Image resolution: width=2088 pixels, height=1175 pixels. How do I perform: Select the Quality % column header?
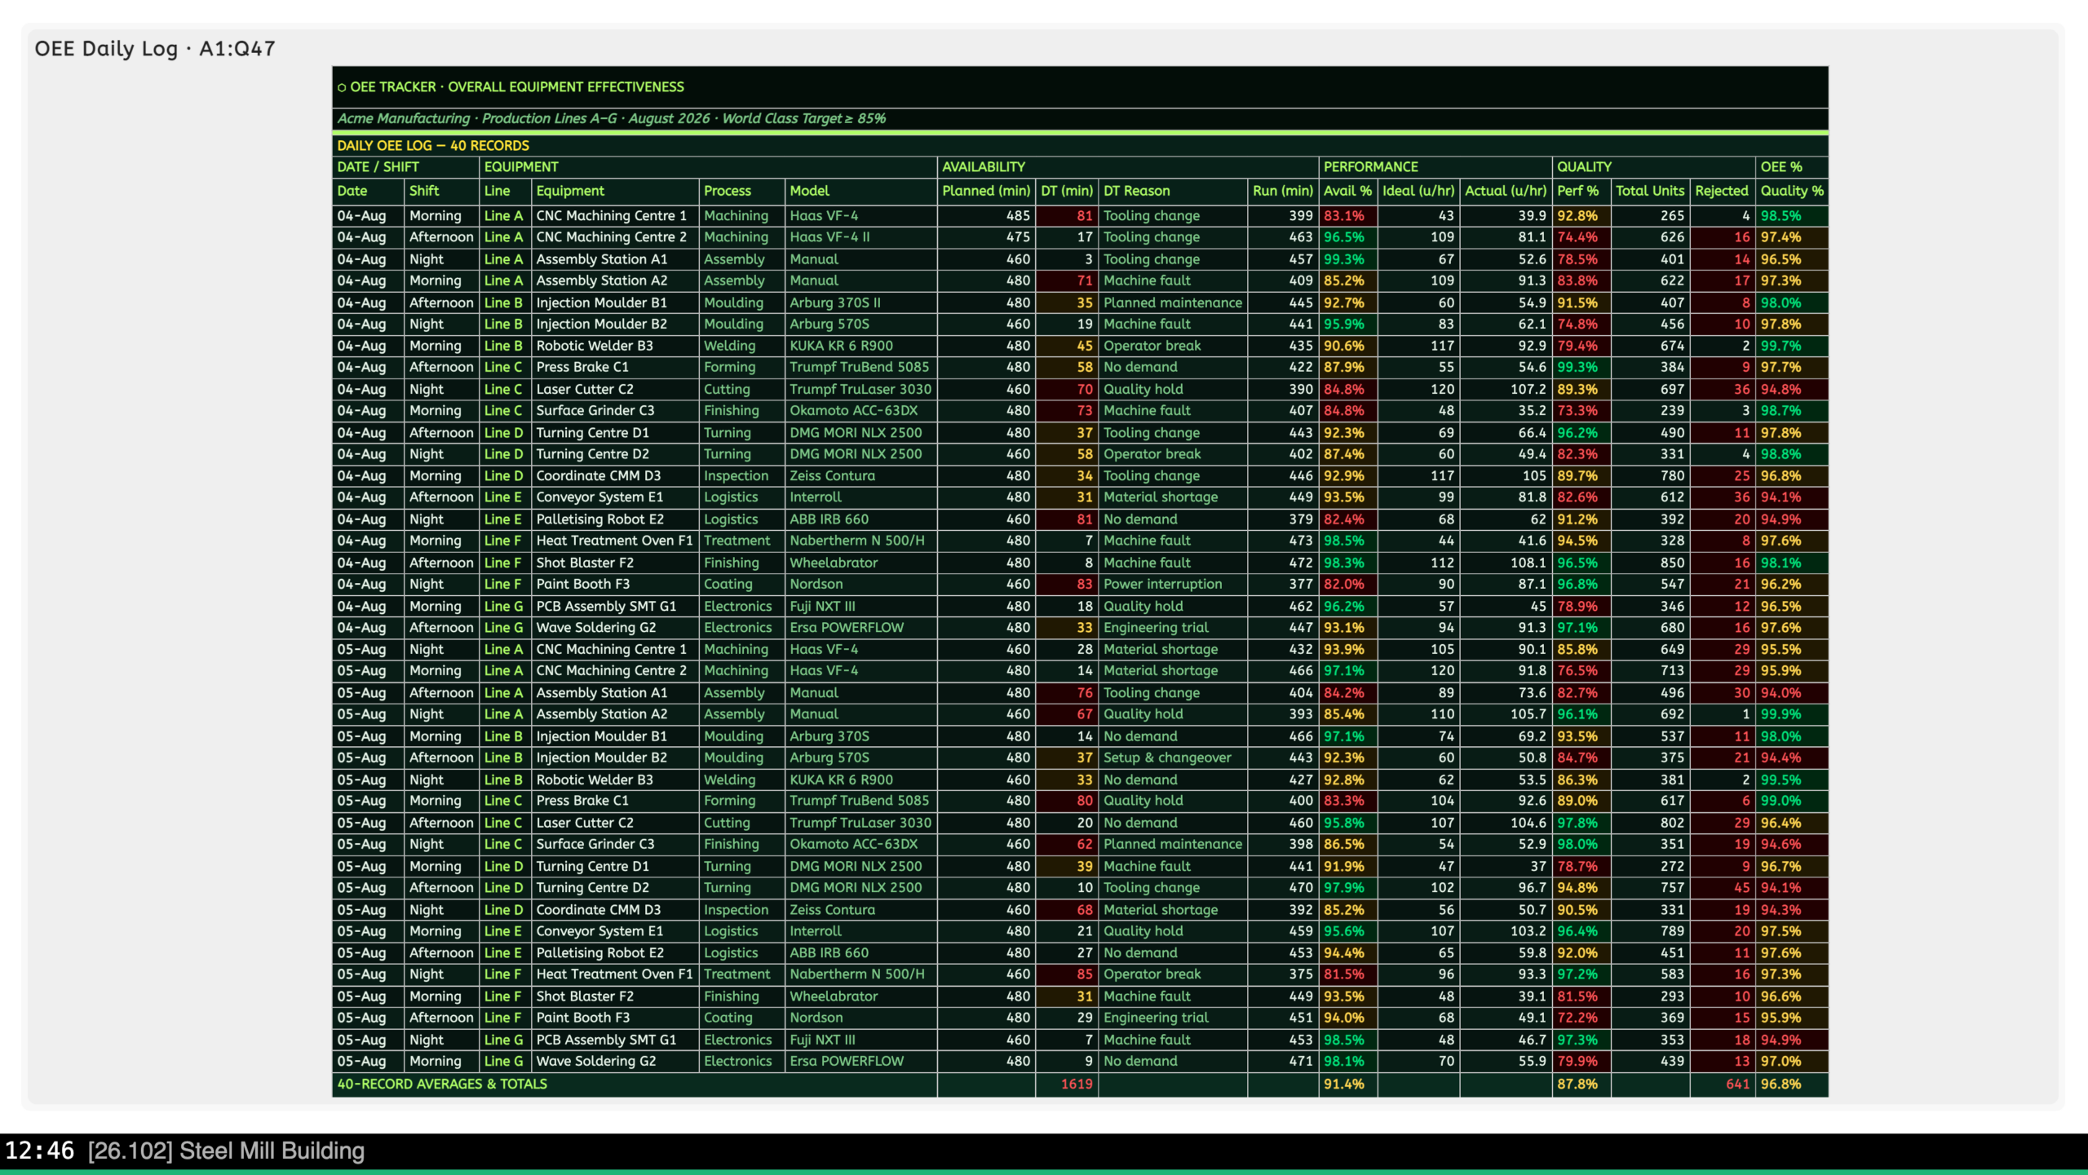coord(1791,191)
